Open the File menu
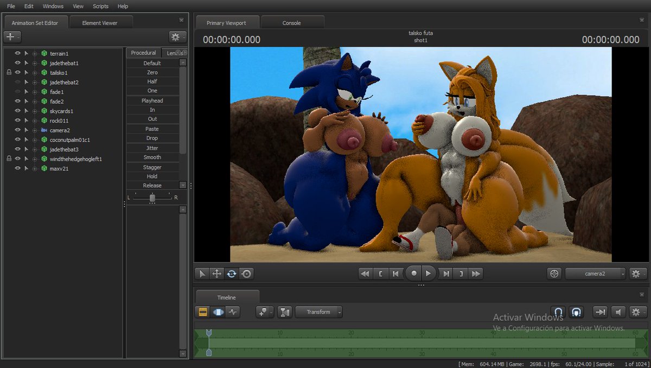This screenshot has width=651, height=368. point(11,6)
